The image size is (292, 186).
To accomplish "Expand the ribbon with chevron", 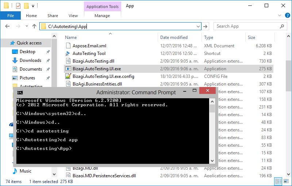I will tap(279, 15).
